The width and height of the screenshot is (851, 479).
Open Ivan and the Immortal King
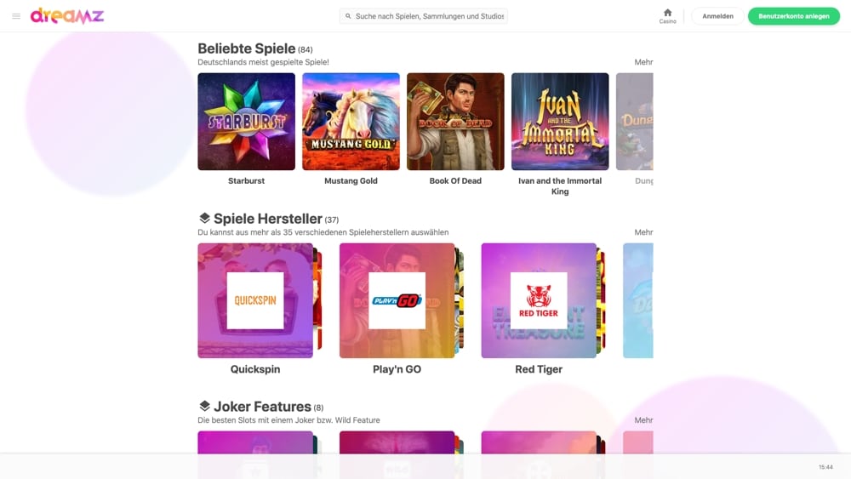coord(560,122)
